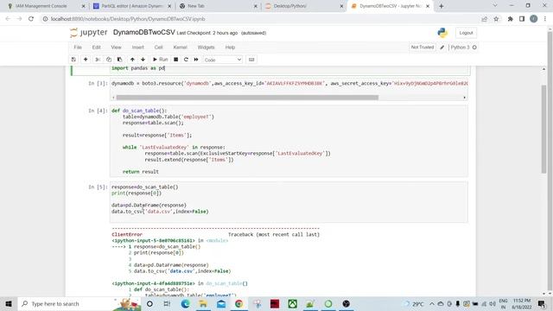
Task: Open the Cell menu
Action: click(158, 48)
